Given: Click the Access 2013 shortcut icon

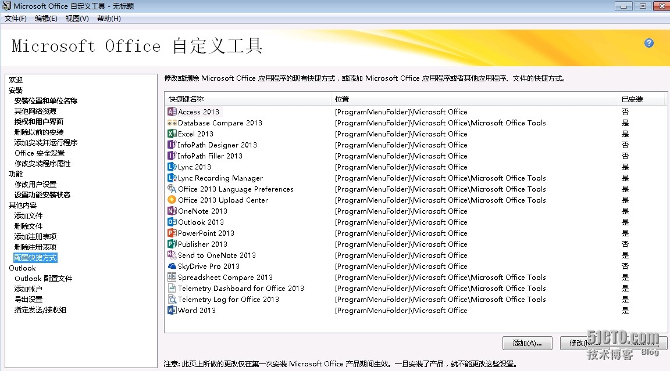Looking at the screenshot, I should (172, 111).
